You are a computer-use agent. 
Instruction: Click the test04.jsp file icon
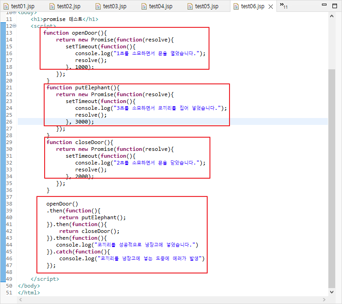(144, 6)
